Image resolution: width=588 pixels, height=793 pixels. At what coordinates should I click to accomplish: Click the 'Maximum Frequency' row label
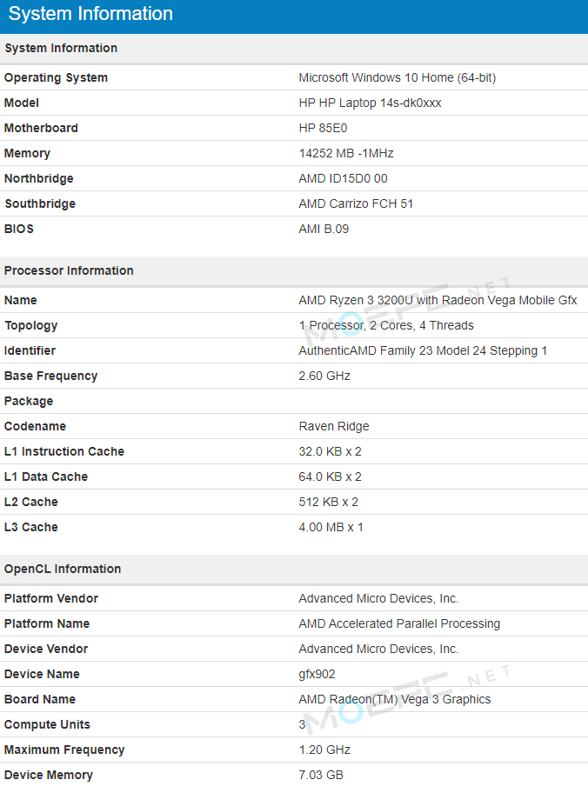pos(64,750)
